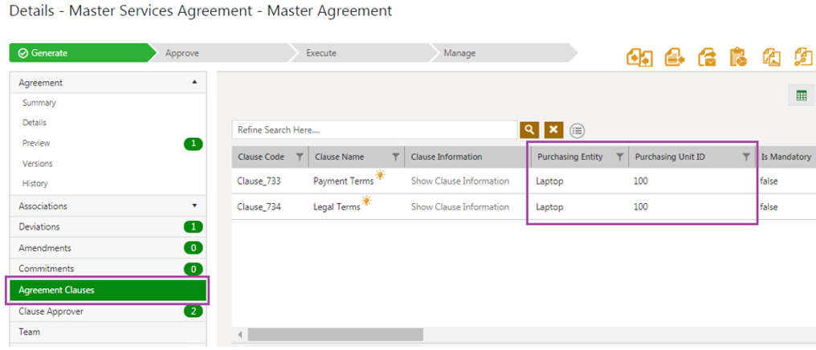The image size is (816, 350).
Task: Open the clipboard report chart icon
Action: [x=738, y=57]
